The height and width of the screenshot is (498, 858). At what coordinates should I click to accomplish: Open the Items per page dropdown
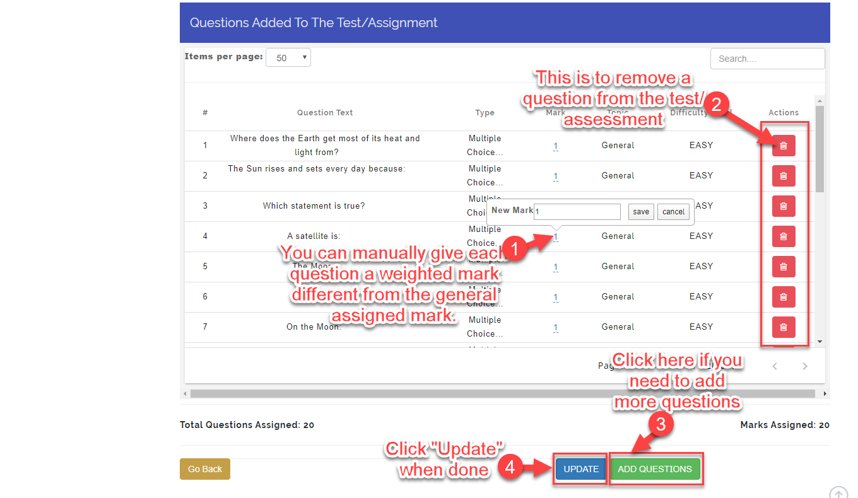tap(288, 57)
